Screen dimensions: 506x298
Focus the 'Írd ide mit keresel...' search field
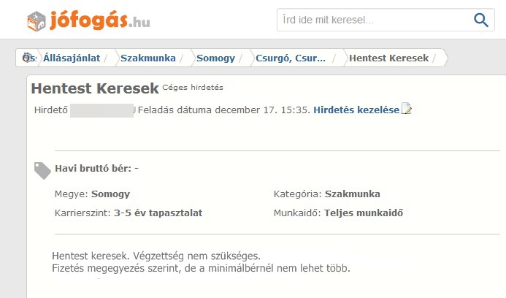[374, 20]
